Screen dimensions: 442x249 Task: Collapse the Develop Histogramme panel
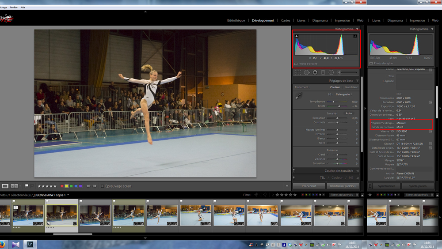pyautogui.click(x=358, y=29)
